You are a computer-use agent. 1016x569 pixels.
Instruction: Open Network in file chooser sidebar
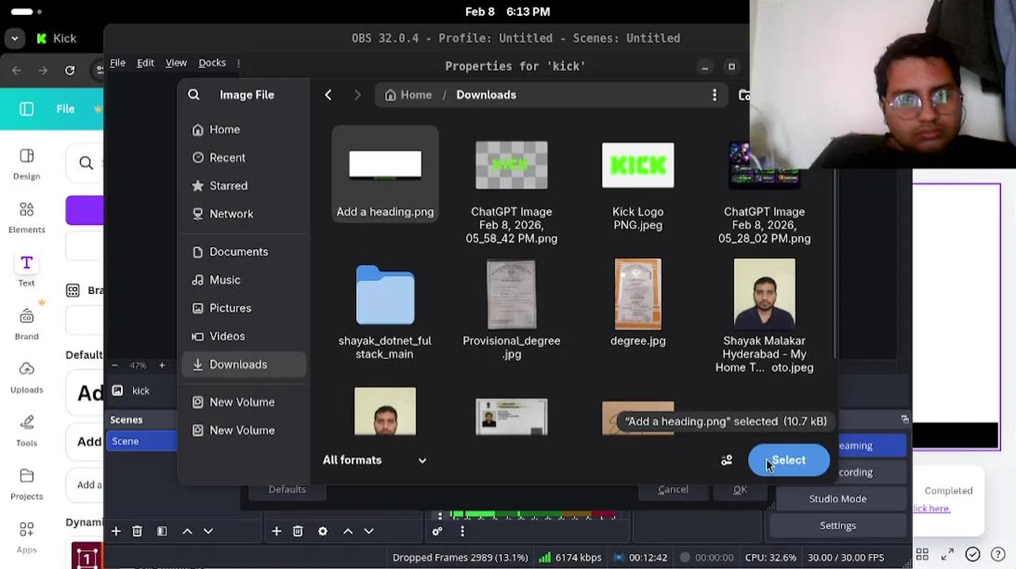point(244,214)
